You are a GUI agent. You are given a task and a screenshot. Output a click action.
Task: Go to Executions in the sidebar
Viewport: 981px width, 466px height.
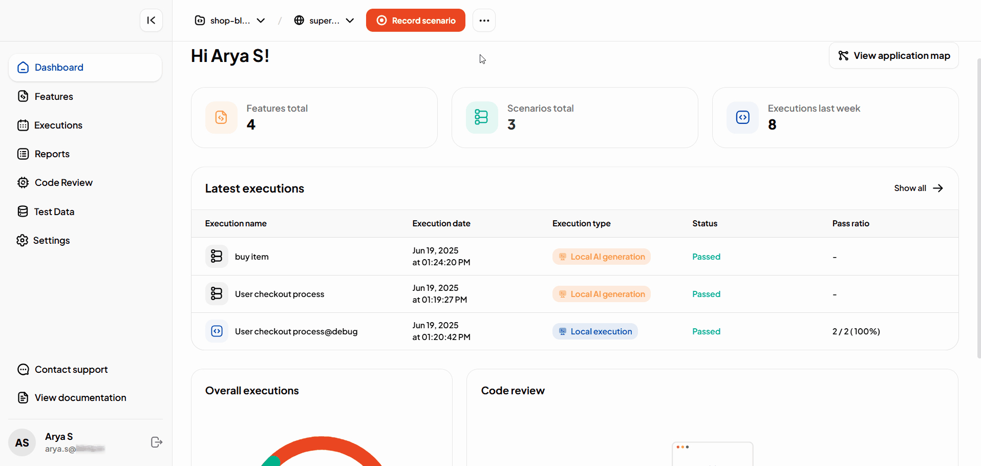pos(58,125)
